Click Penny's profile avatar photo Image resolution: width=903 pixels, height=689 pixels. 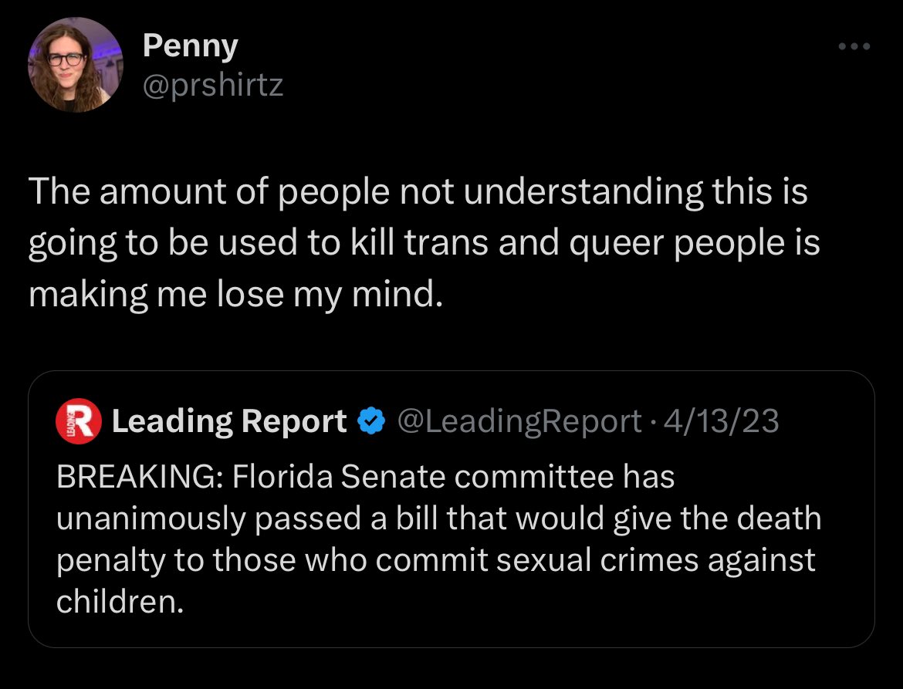[75, 65]
